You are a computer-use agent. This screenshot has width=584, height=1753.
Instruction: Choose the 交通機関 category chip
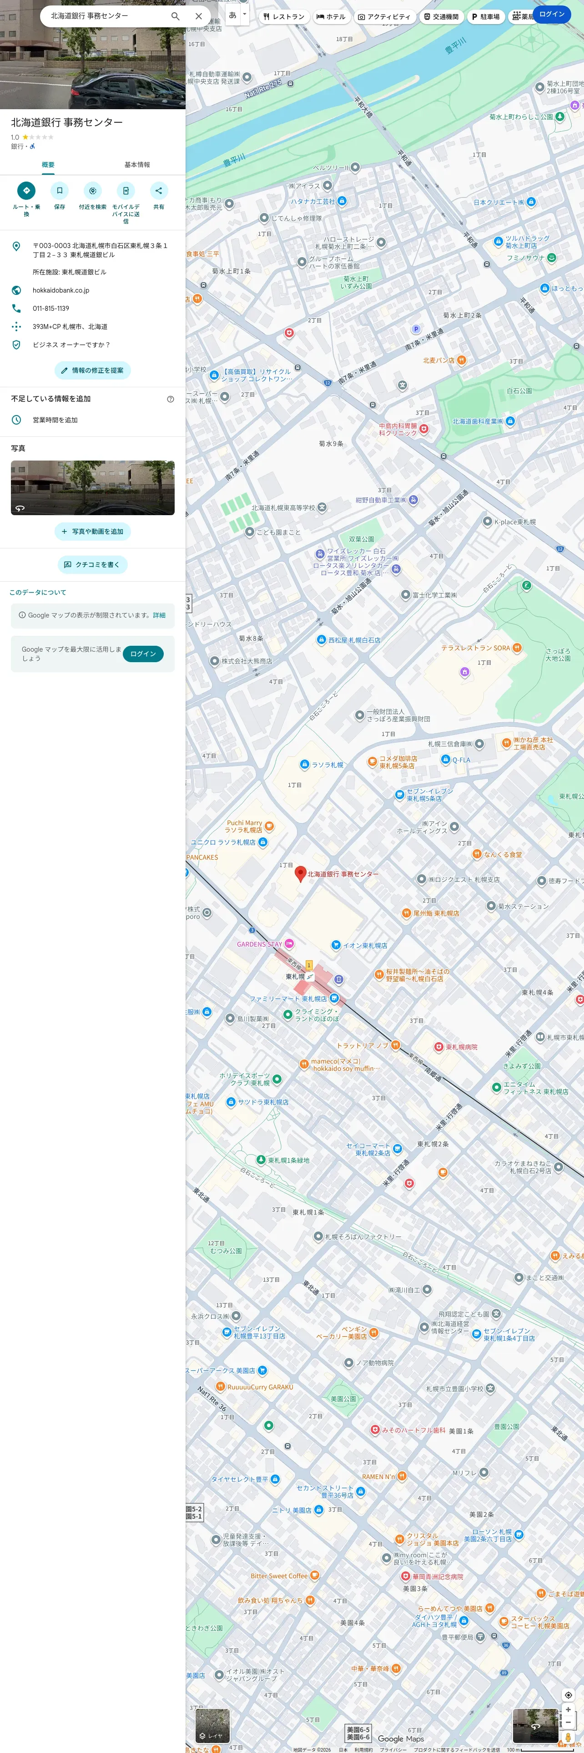coord(441,16)
